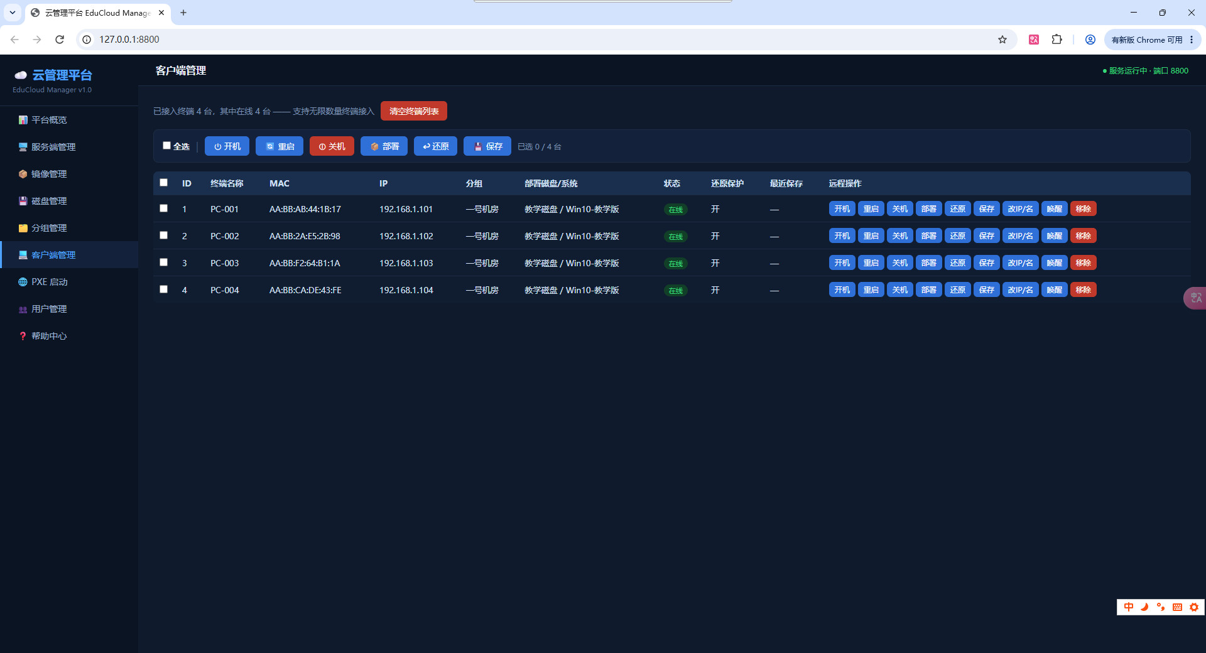1206x653 pixels.
Task: Open 磁盘管理 sidebar item
Action: tap(69, 201)
